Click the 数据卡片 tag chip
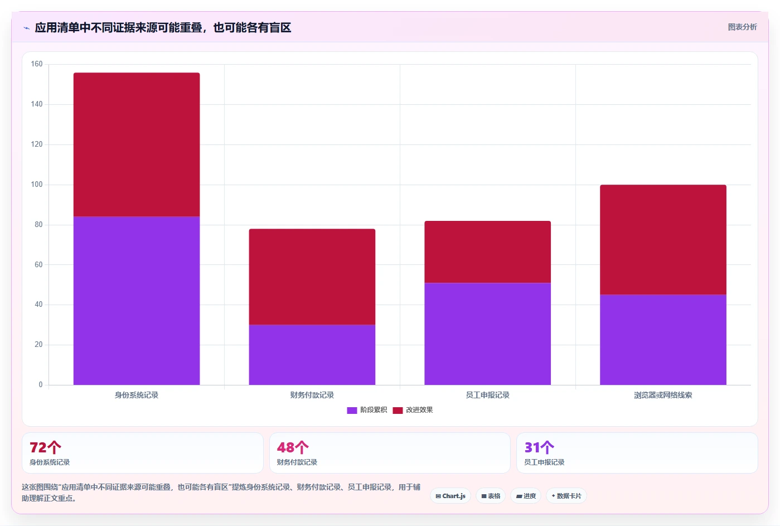Viewport: 780px width, 526px height. click(x=566, y=496)
